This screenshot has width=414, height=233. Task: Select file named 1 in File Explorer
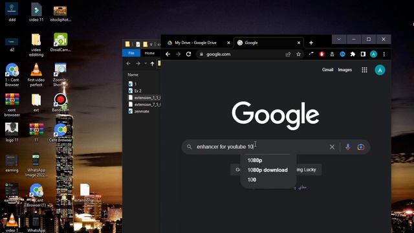135,84
